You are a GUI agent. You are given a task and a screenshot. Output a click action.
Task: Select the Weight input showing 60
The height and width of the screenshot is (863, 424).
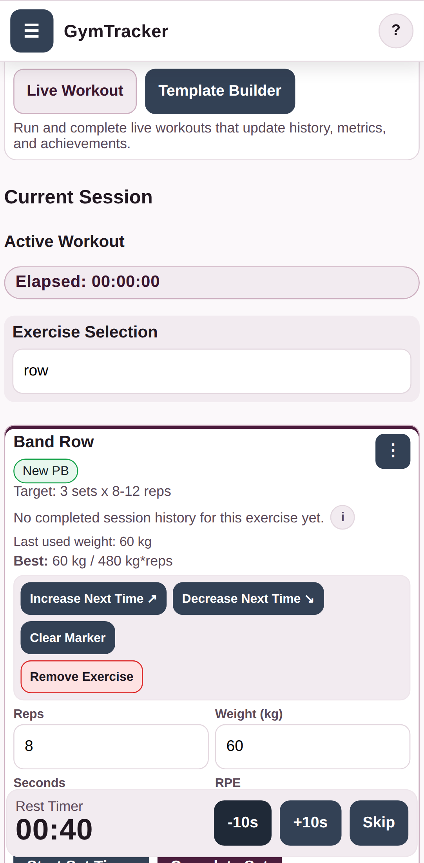click(x=312, y=746)
